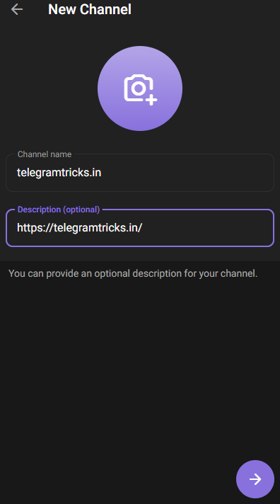Tap the camera plus icon
This screenshot has width=280, height=504.
click(141, 90)
